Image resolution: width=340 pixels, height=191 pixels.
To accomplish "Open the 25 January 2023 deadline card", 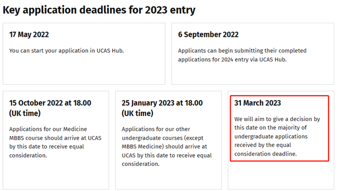I will [x=169, y=140].
